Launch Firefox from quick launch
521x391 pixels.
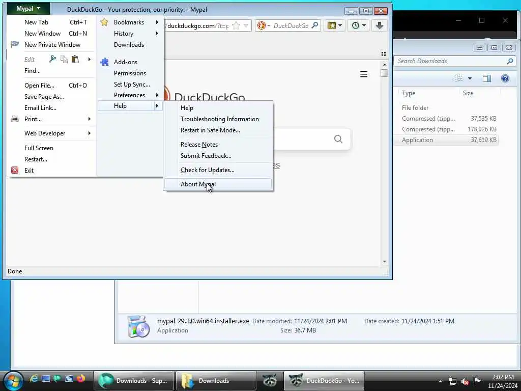pyautogui.click(x=81, y=378)
